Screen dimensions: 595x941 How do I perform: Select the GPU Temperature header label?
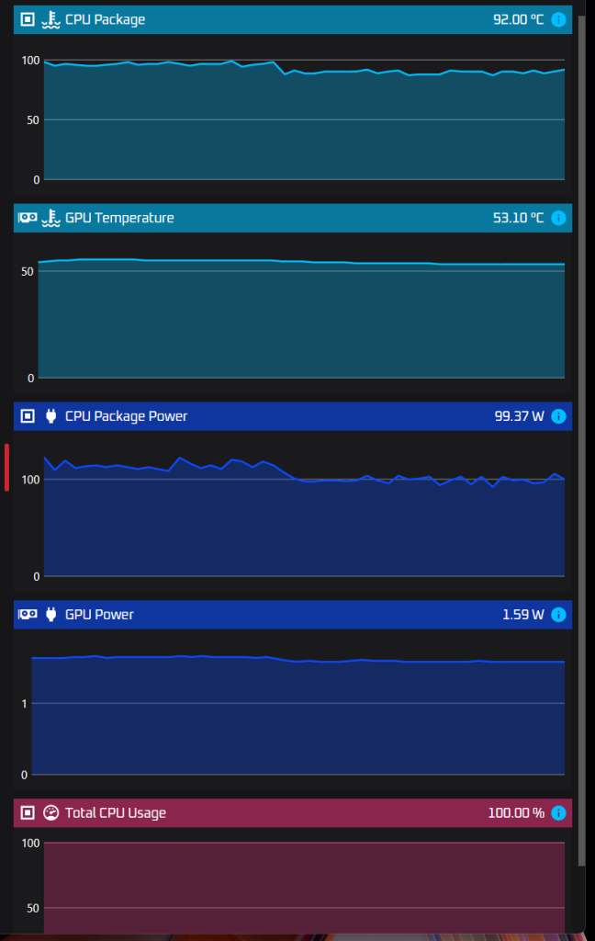[119, 218]
